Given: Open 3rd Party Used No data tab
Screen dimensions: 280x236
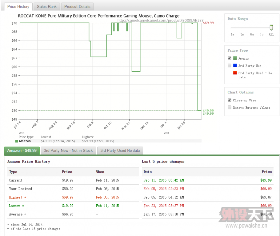Looking at the screenshot, I should pos(120,151).
